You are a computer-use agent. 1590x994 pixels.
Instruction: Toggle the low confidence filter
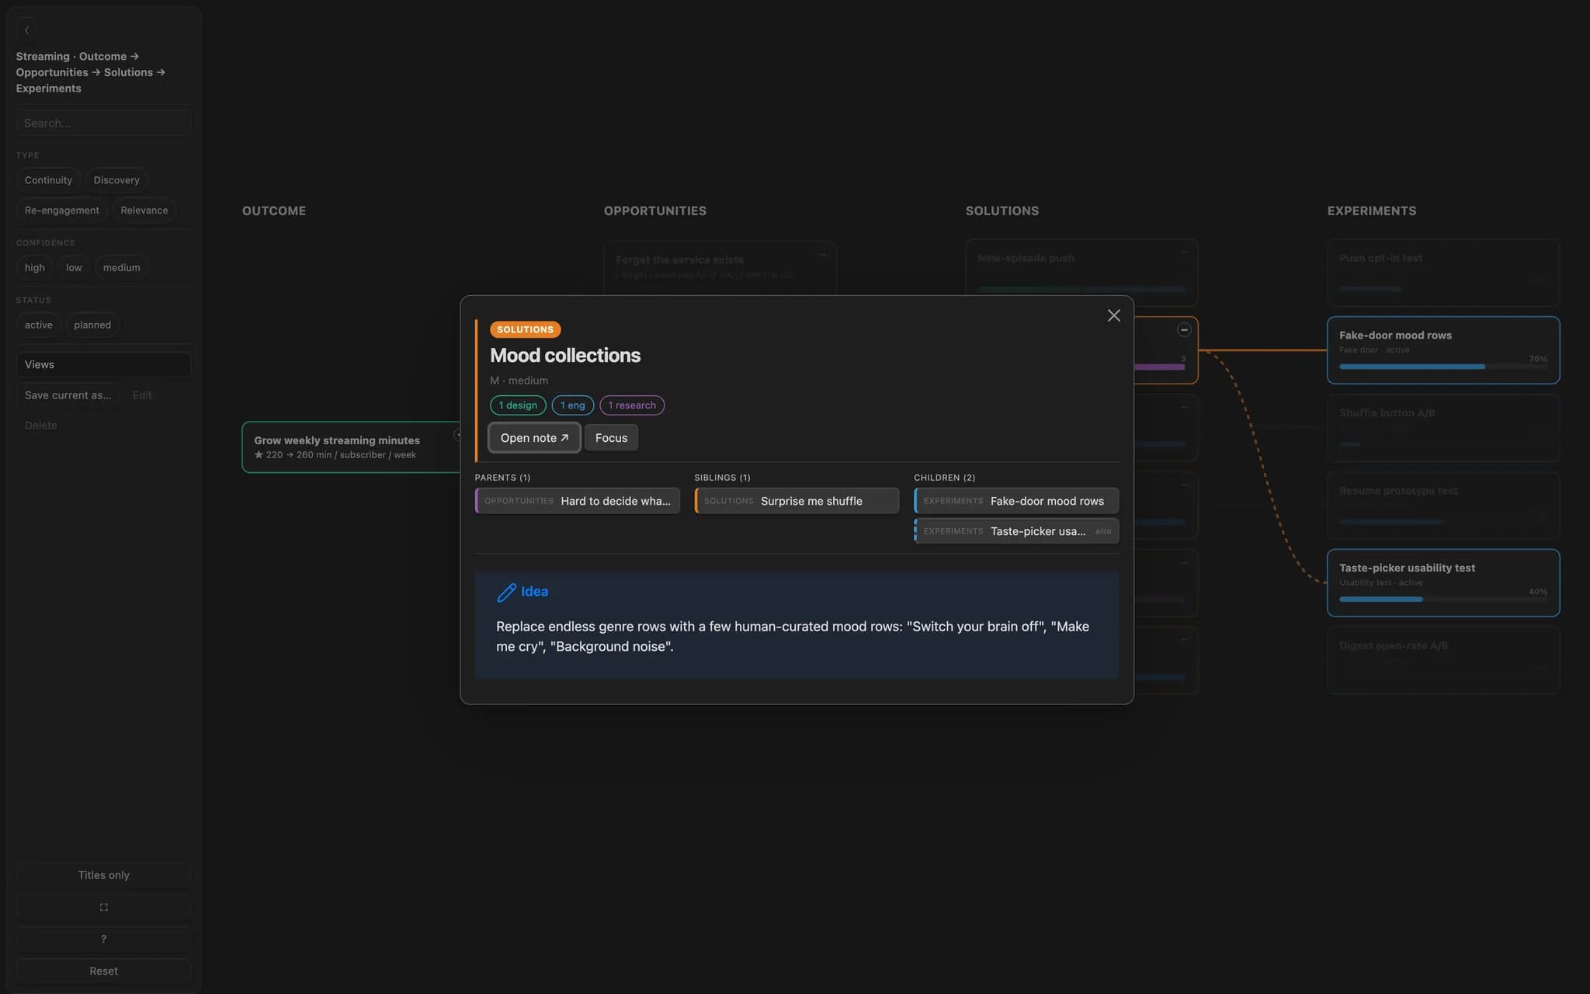click(74, 268)
